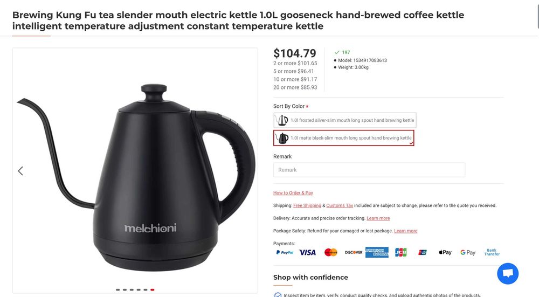Click the Google Pay icon
Viewport: 539px width, 297px height.
pos(468,252)
